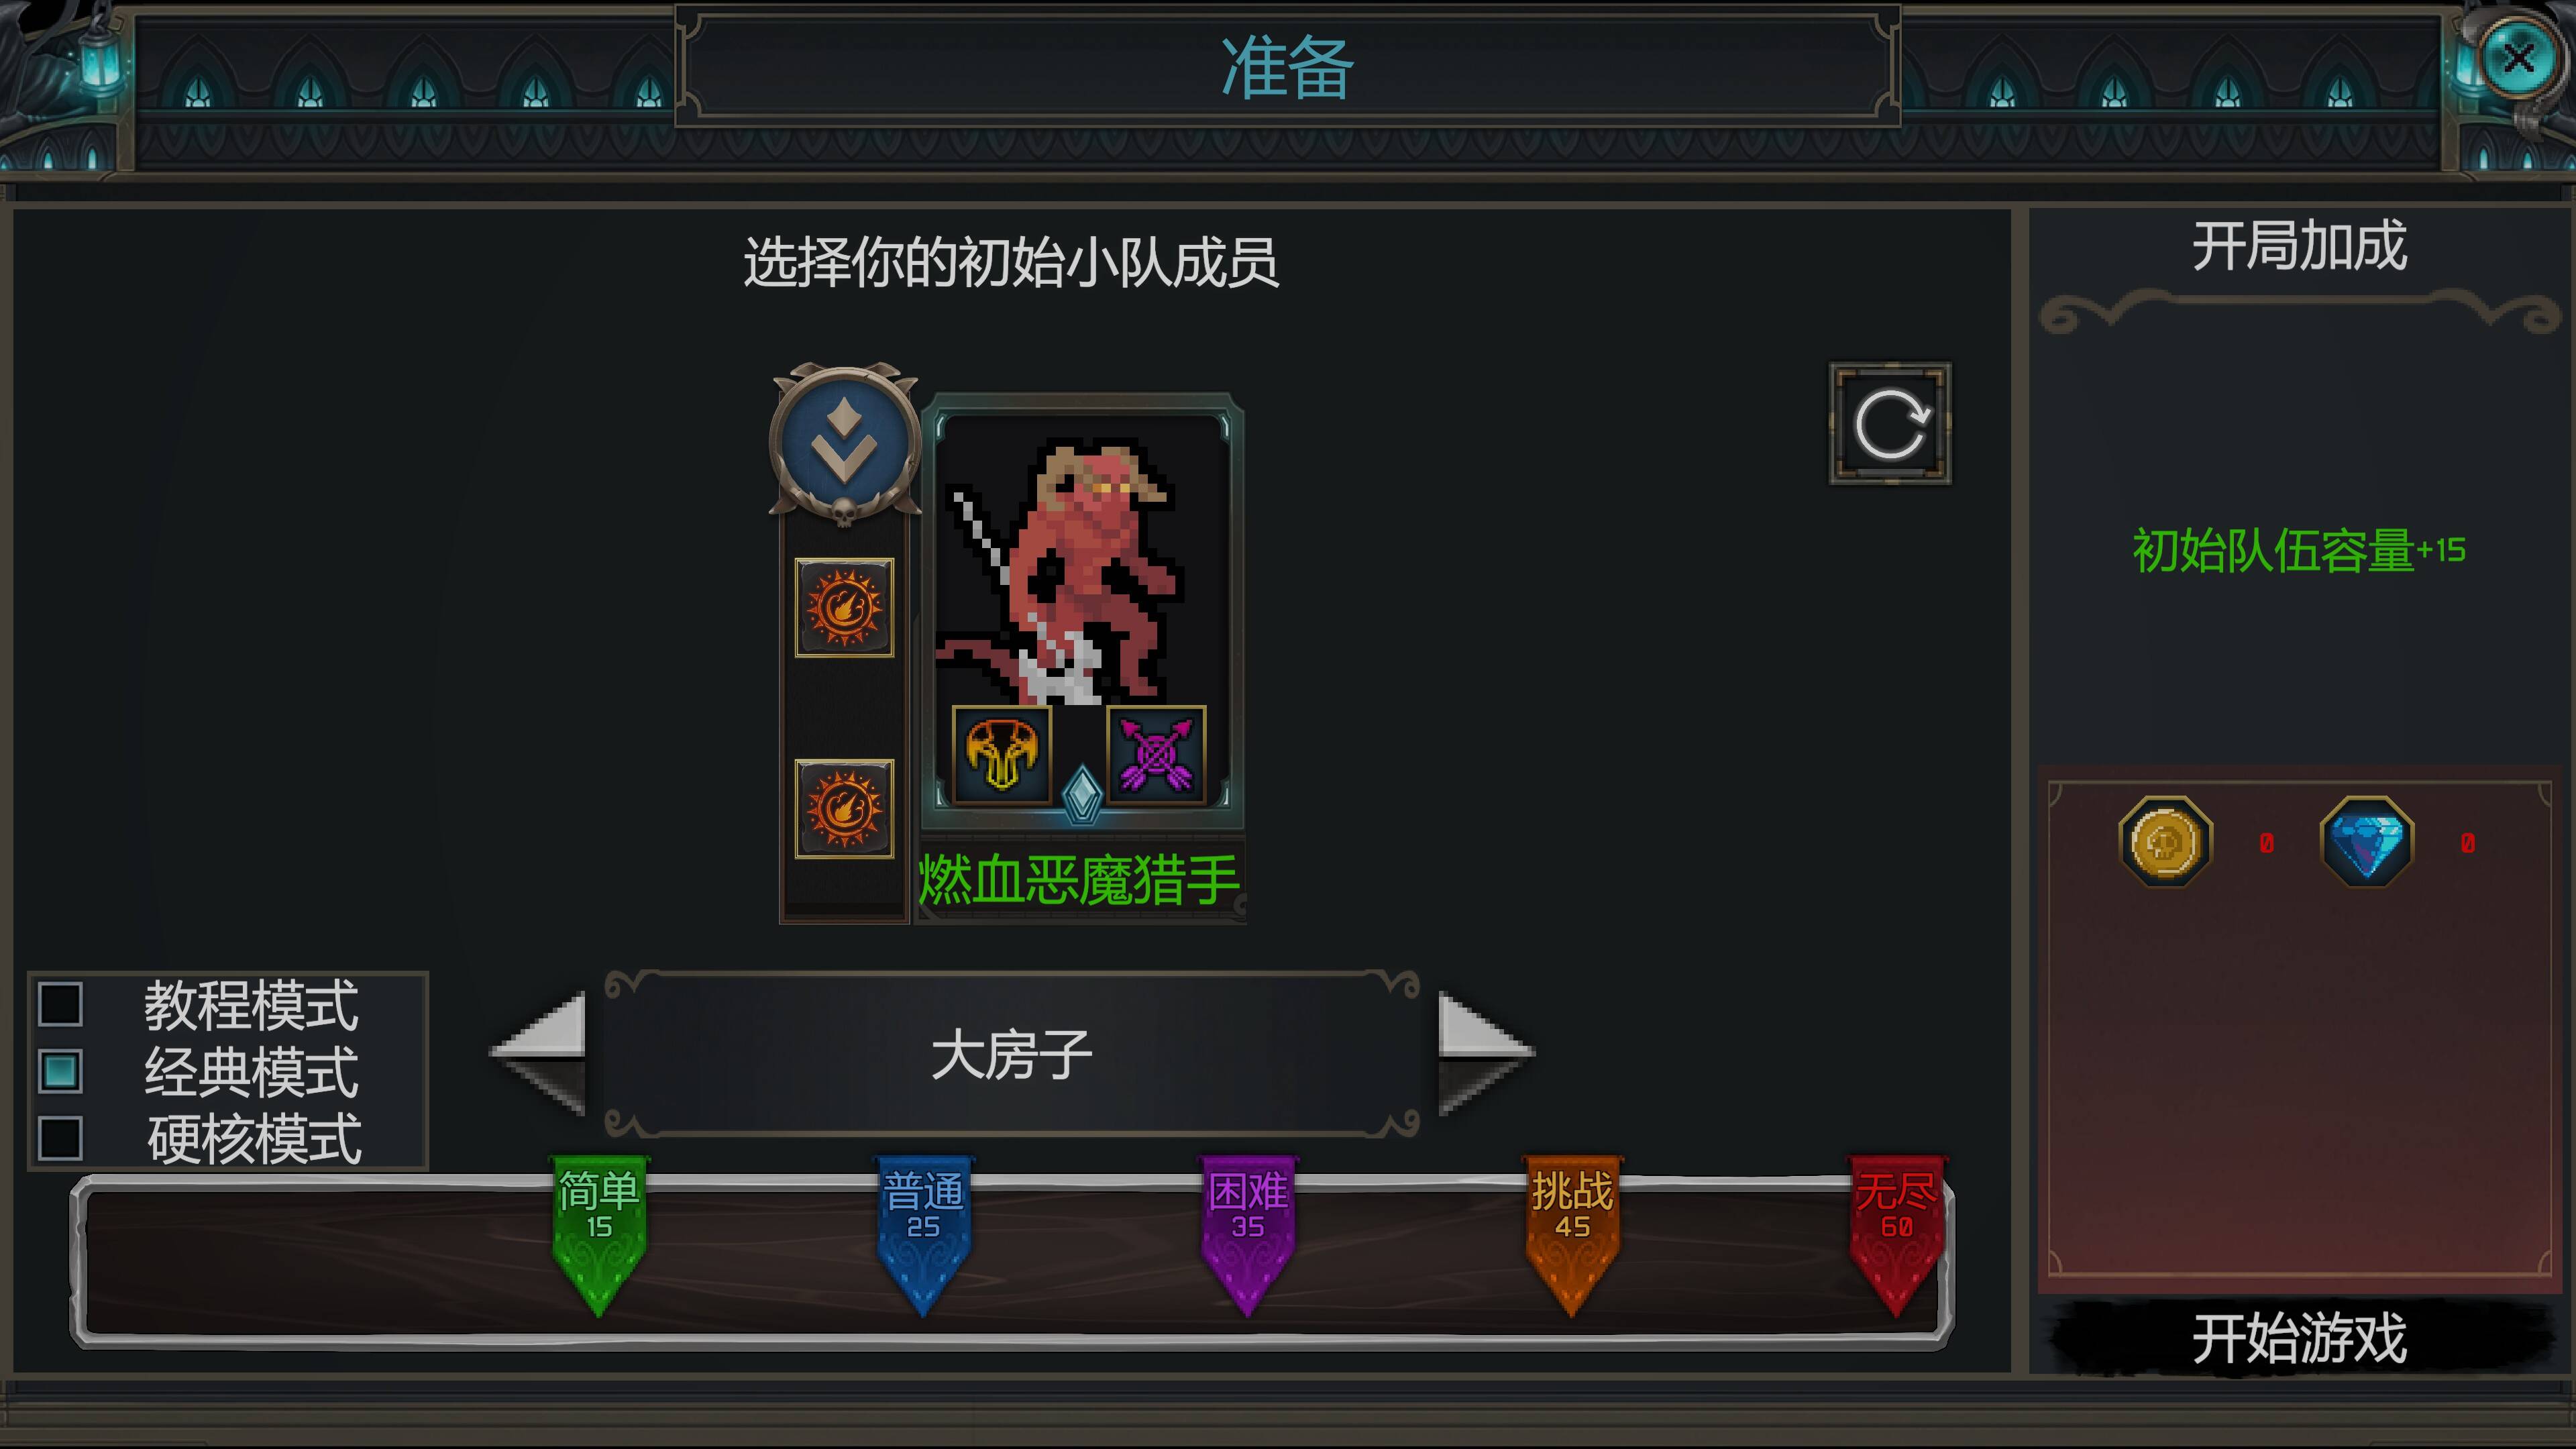Switch to next map with right arrow
This screenshot has width=2576, height=1449.
click(1486, 1053)
